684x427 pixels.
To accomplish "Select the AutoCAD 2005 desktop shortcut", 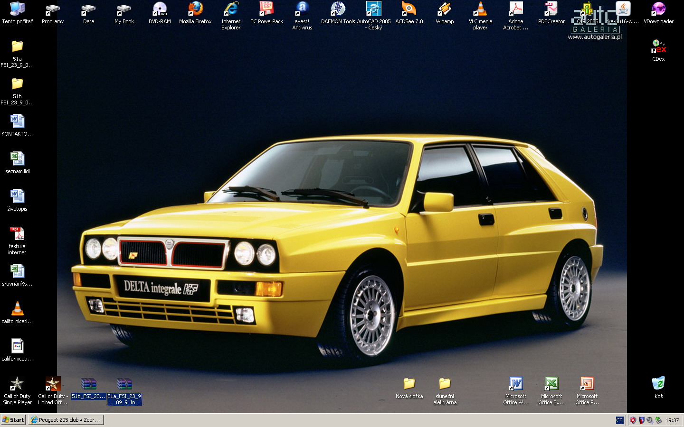I will pyautogui.click(x=373, y=9).
